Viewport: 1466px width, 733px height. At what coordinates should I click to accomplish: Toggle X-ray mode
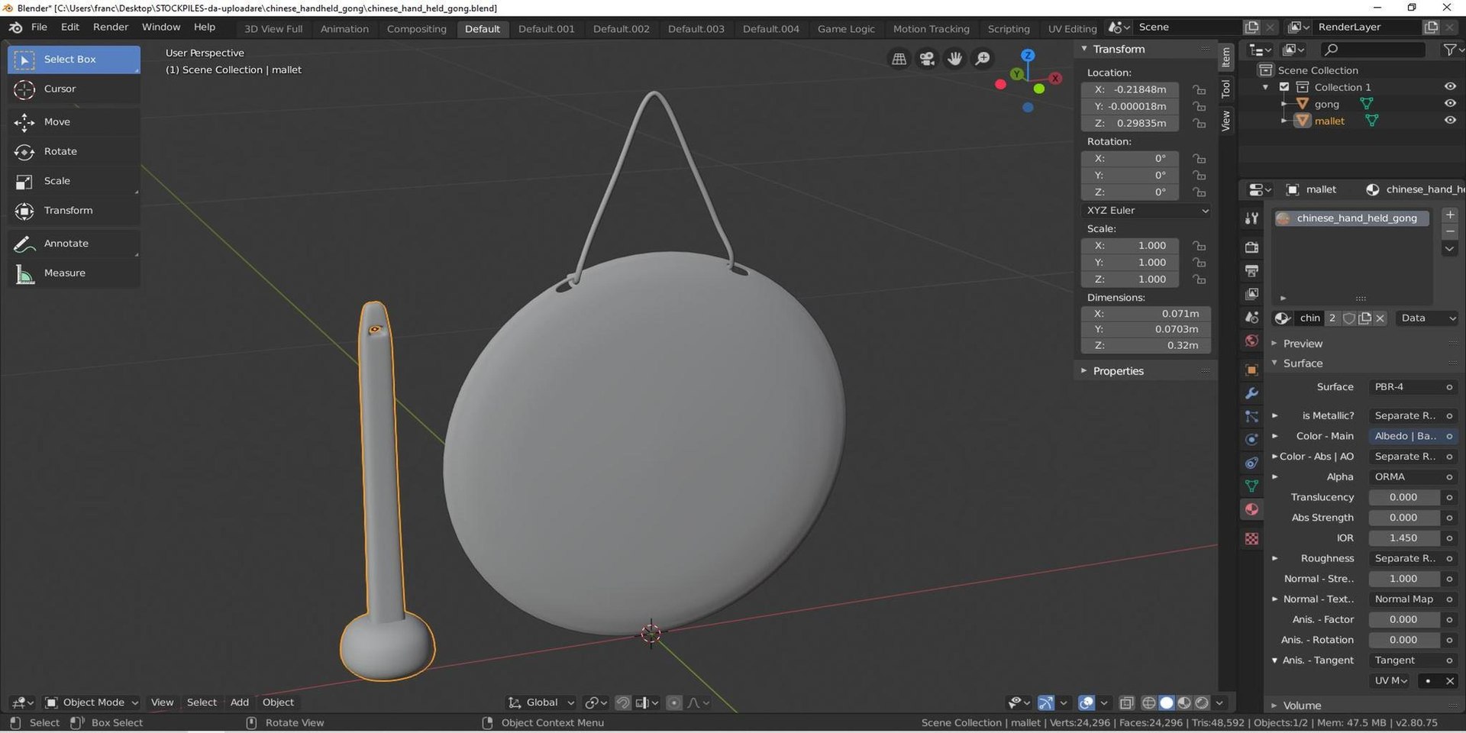[x=1126, y=702]
